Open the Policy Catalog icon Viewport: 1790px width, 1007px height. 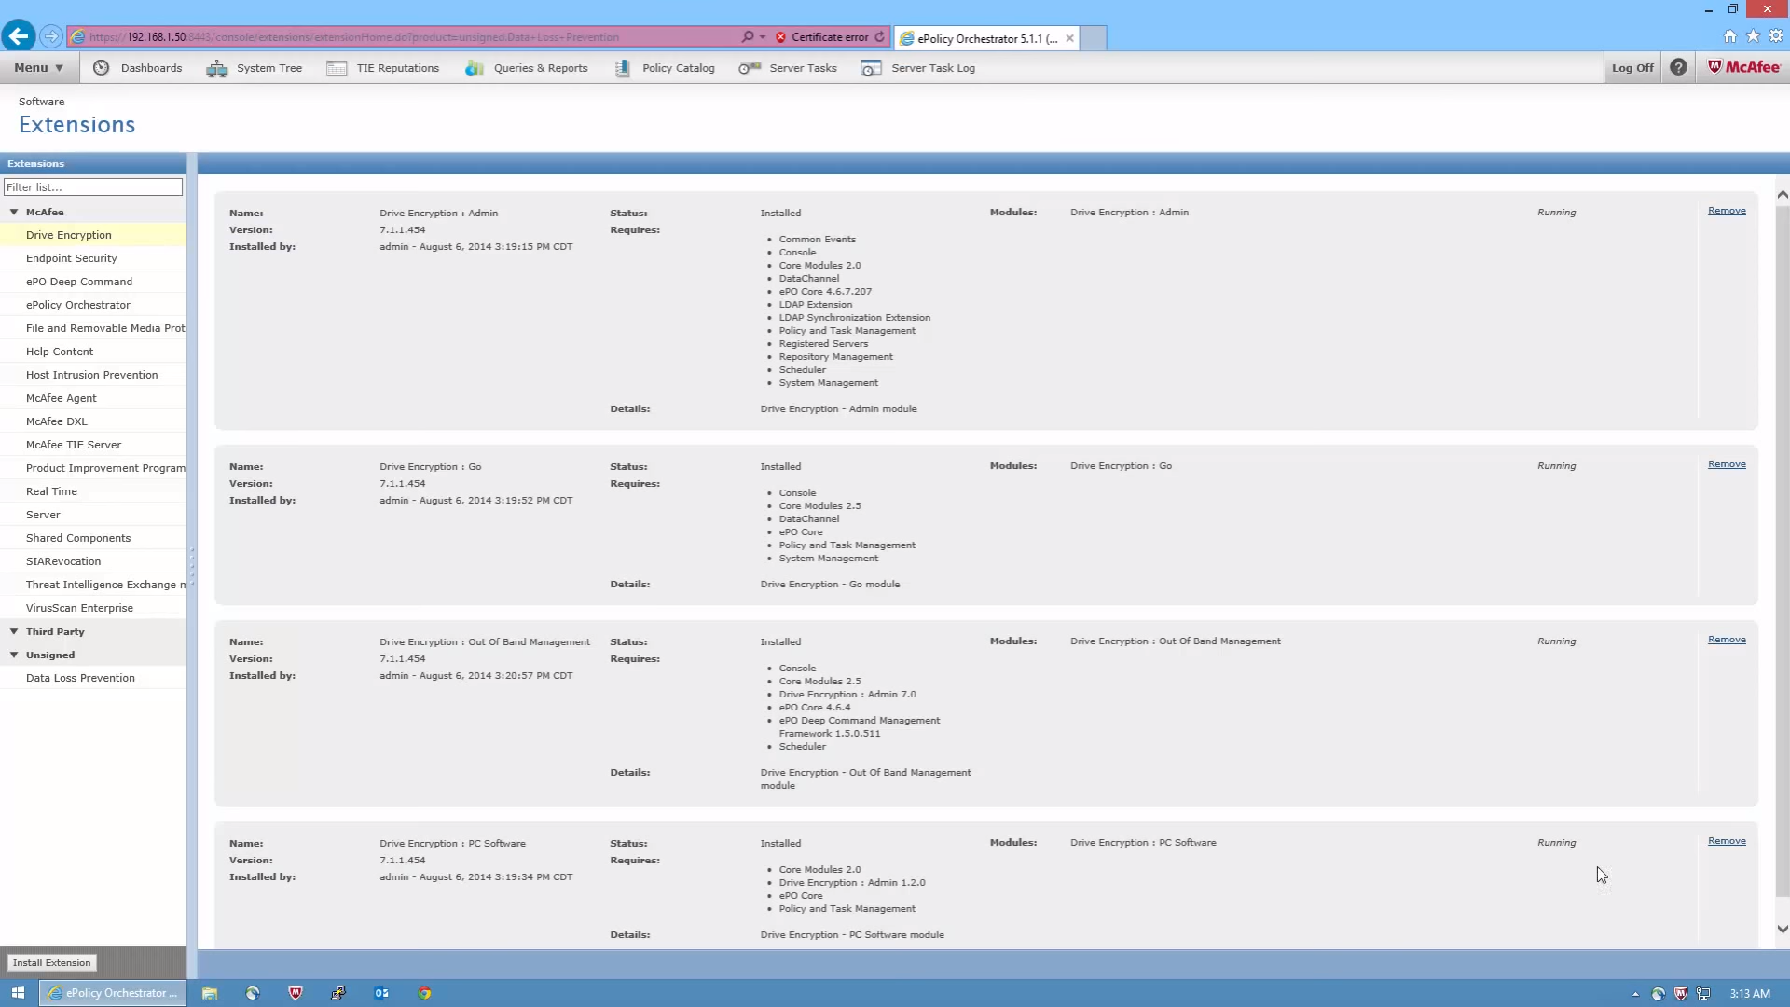(623, 68)
